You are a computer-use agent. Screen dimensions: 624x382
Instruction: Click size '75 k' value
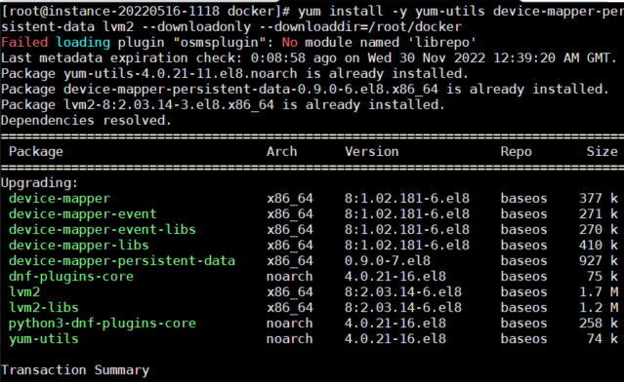tap(603, 276)
